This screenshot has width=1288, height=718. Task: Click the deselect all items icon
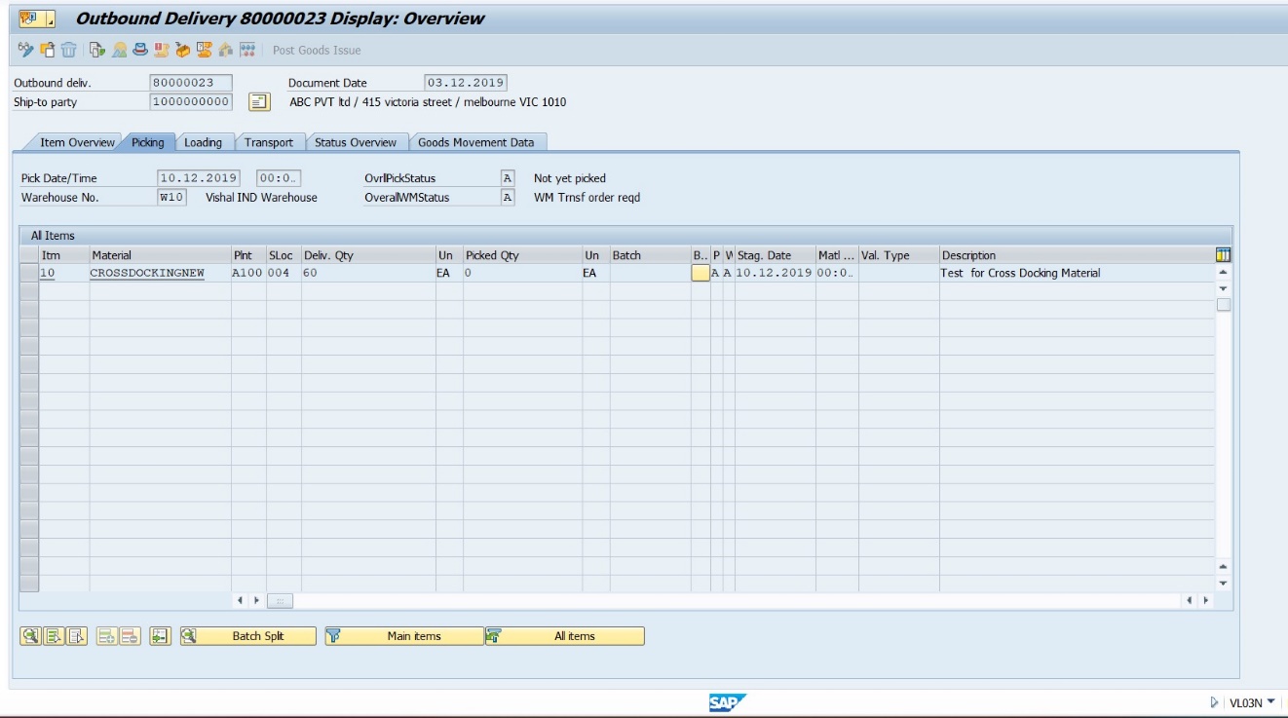(x=76, y=636)
